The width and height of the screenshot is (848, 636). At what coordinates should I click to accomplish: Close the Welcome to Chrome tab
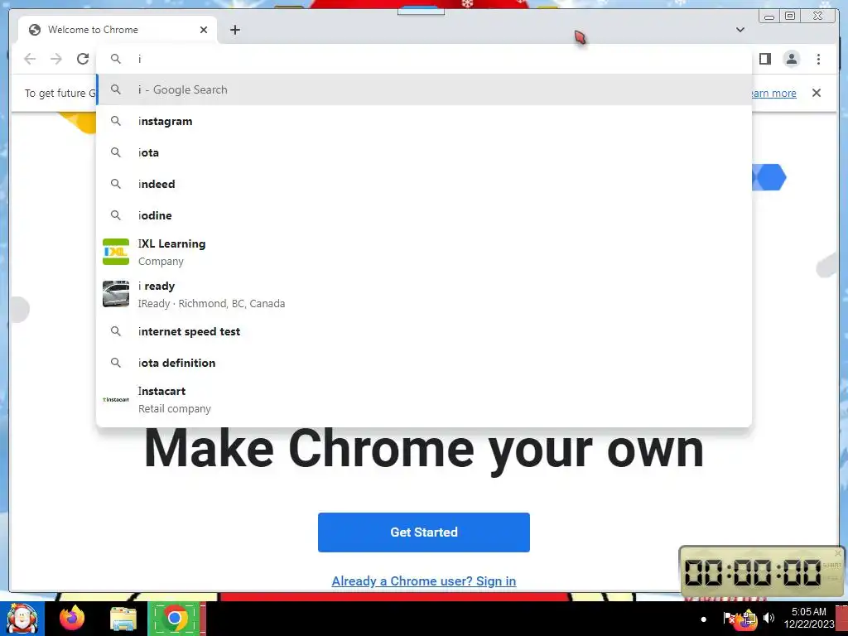[x=204, y=30]
